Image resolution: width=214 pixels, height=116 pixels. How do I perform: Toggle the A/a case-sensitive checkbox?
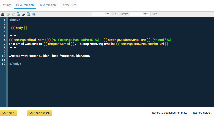pos(113,14)
